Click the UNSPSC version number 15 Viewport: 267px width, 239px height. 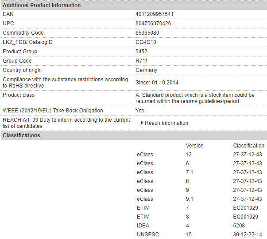pyautogui.click(x=189, y=235)
